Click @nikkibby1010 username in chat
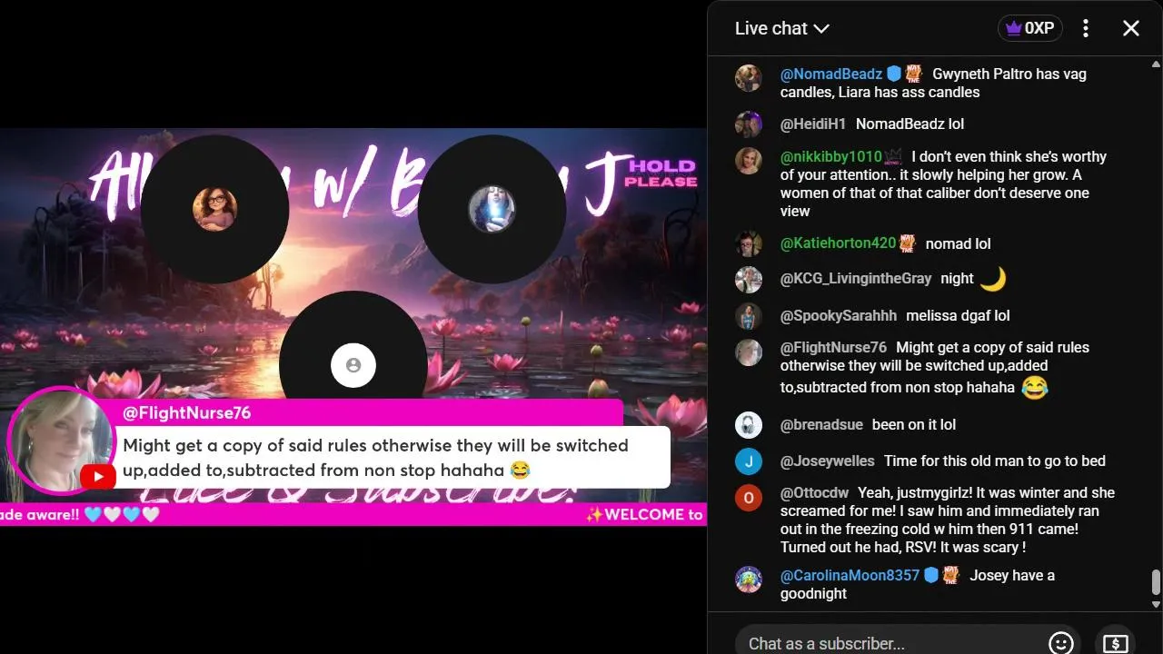Viewport: 1163px width, 654px height. tap(830, 156)
